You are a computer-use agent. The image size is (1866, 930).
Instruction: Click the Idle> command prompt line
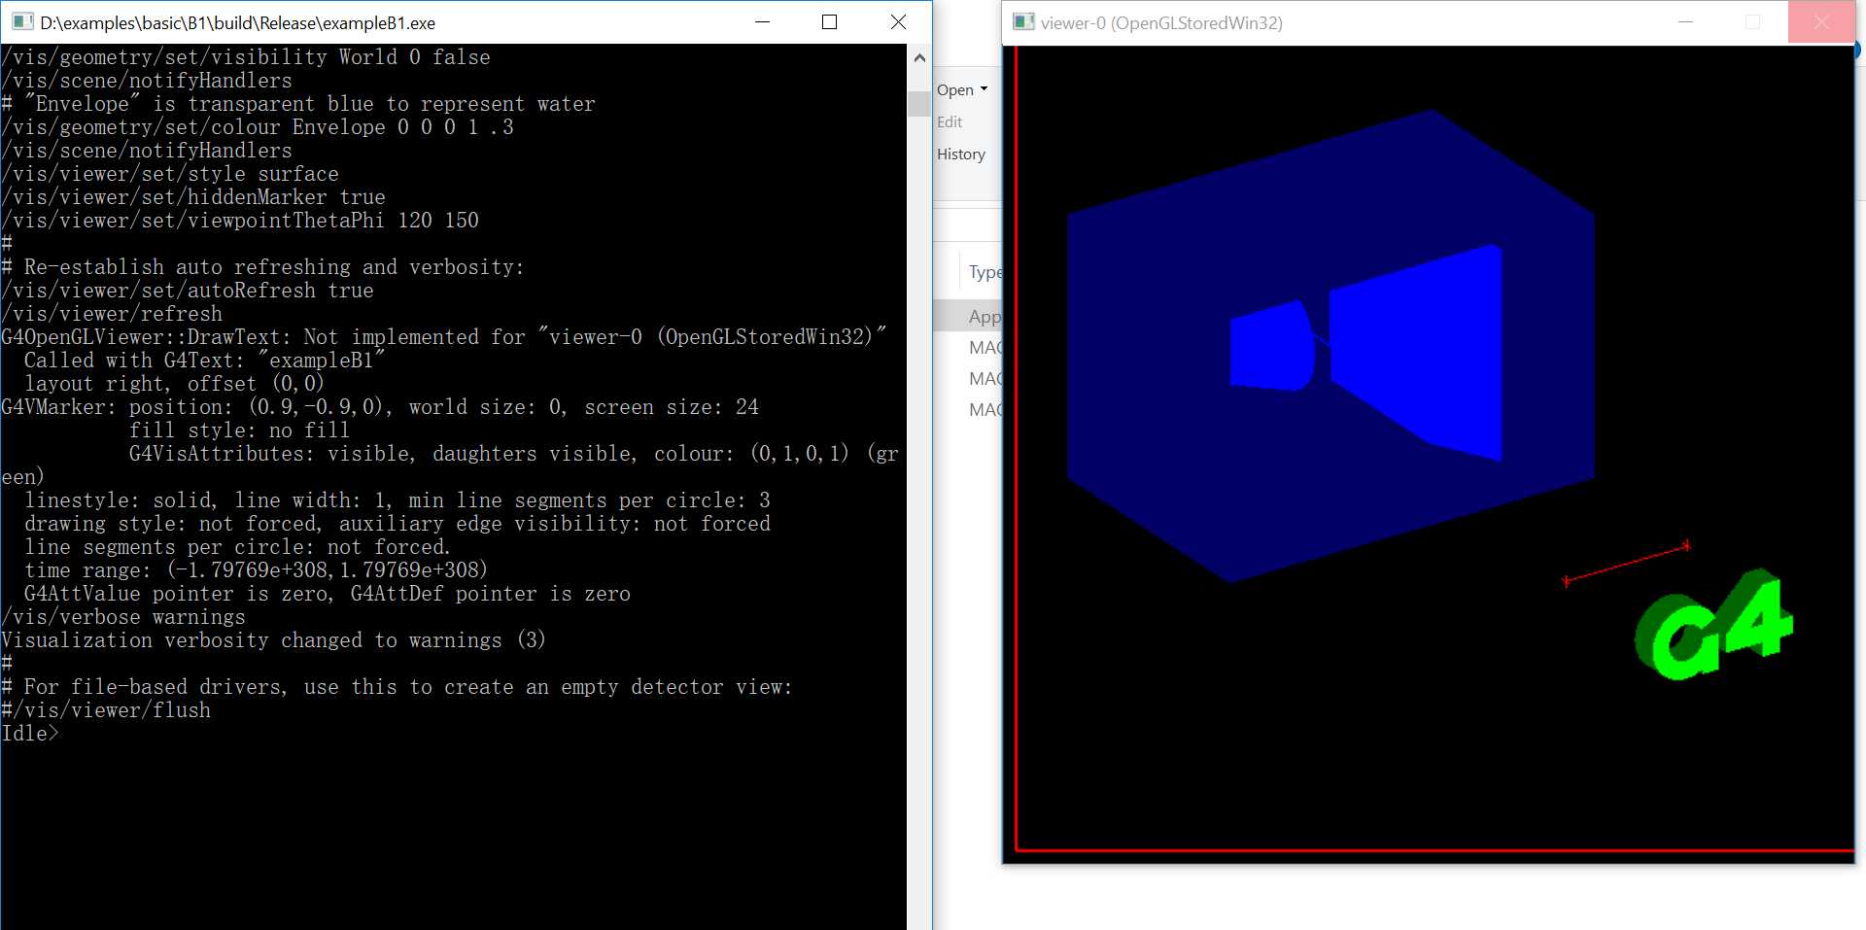[30, 734]
